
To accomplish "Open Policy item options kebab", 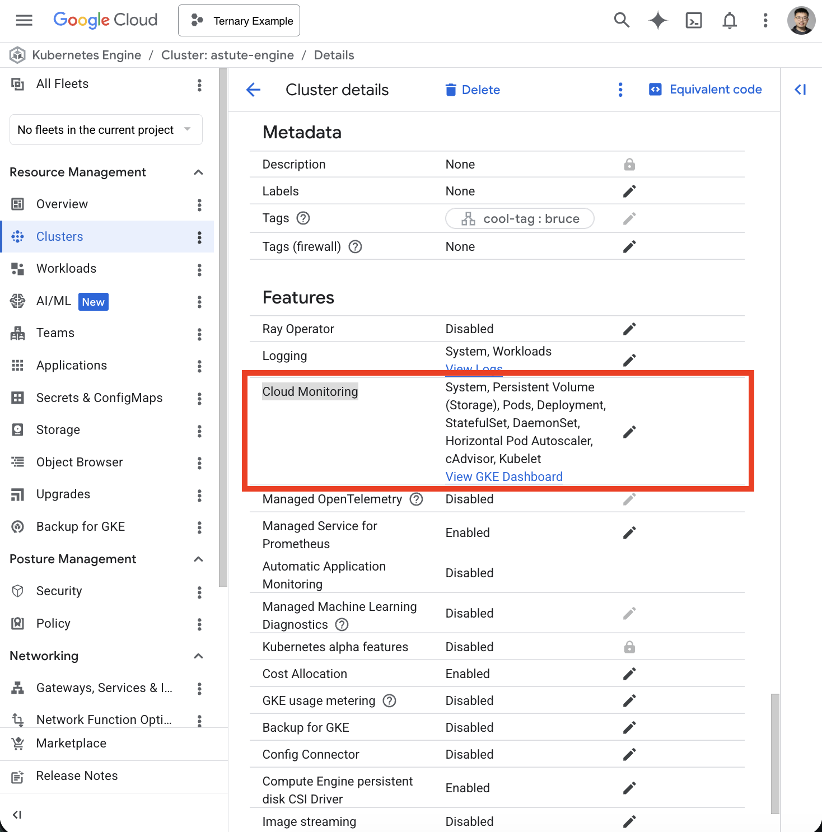I will pyautogui.click(x=199, y=625).
